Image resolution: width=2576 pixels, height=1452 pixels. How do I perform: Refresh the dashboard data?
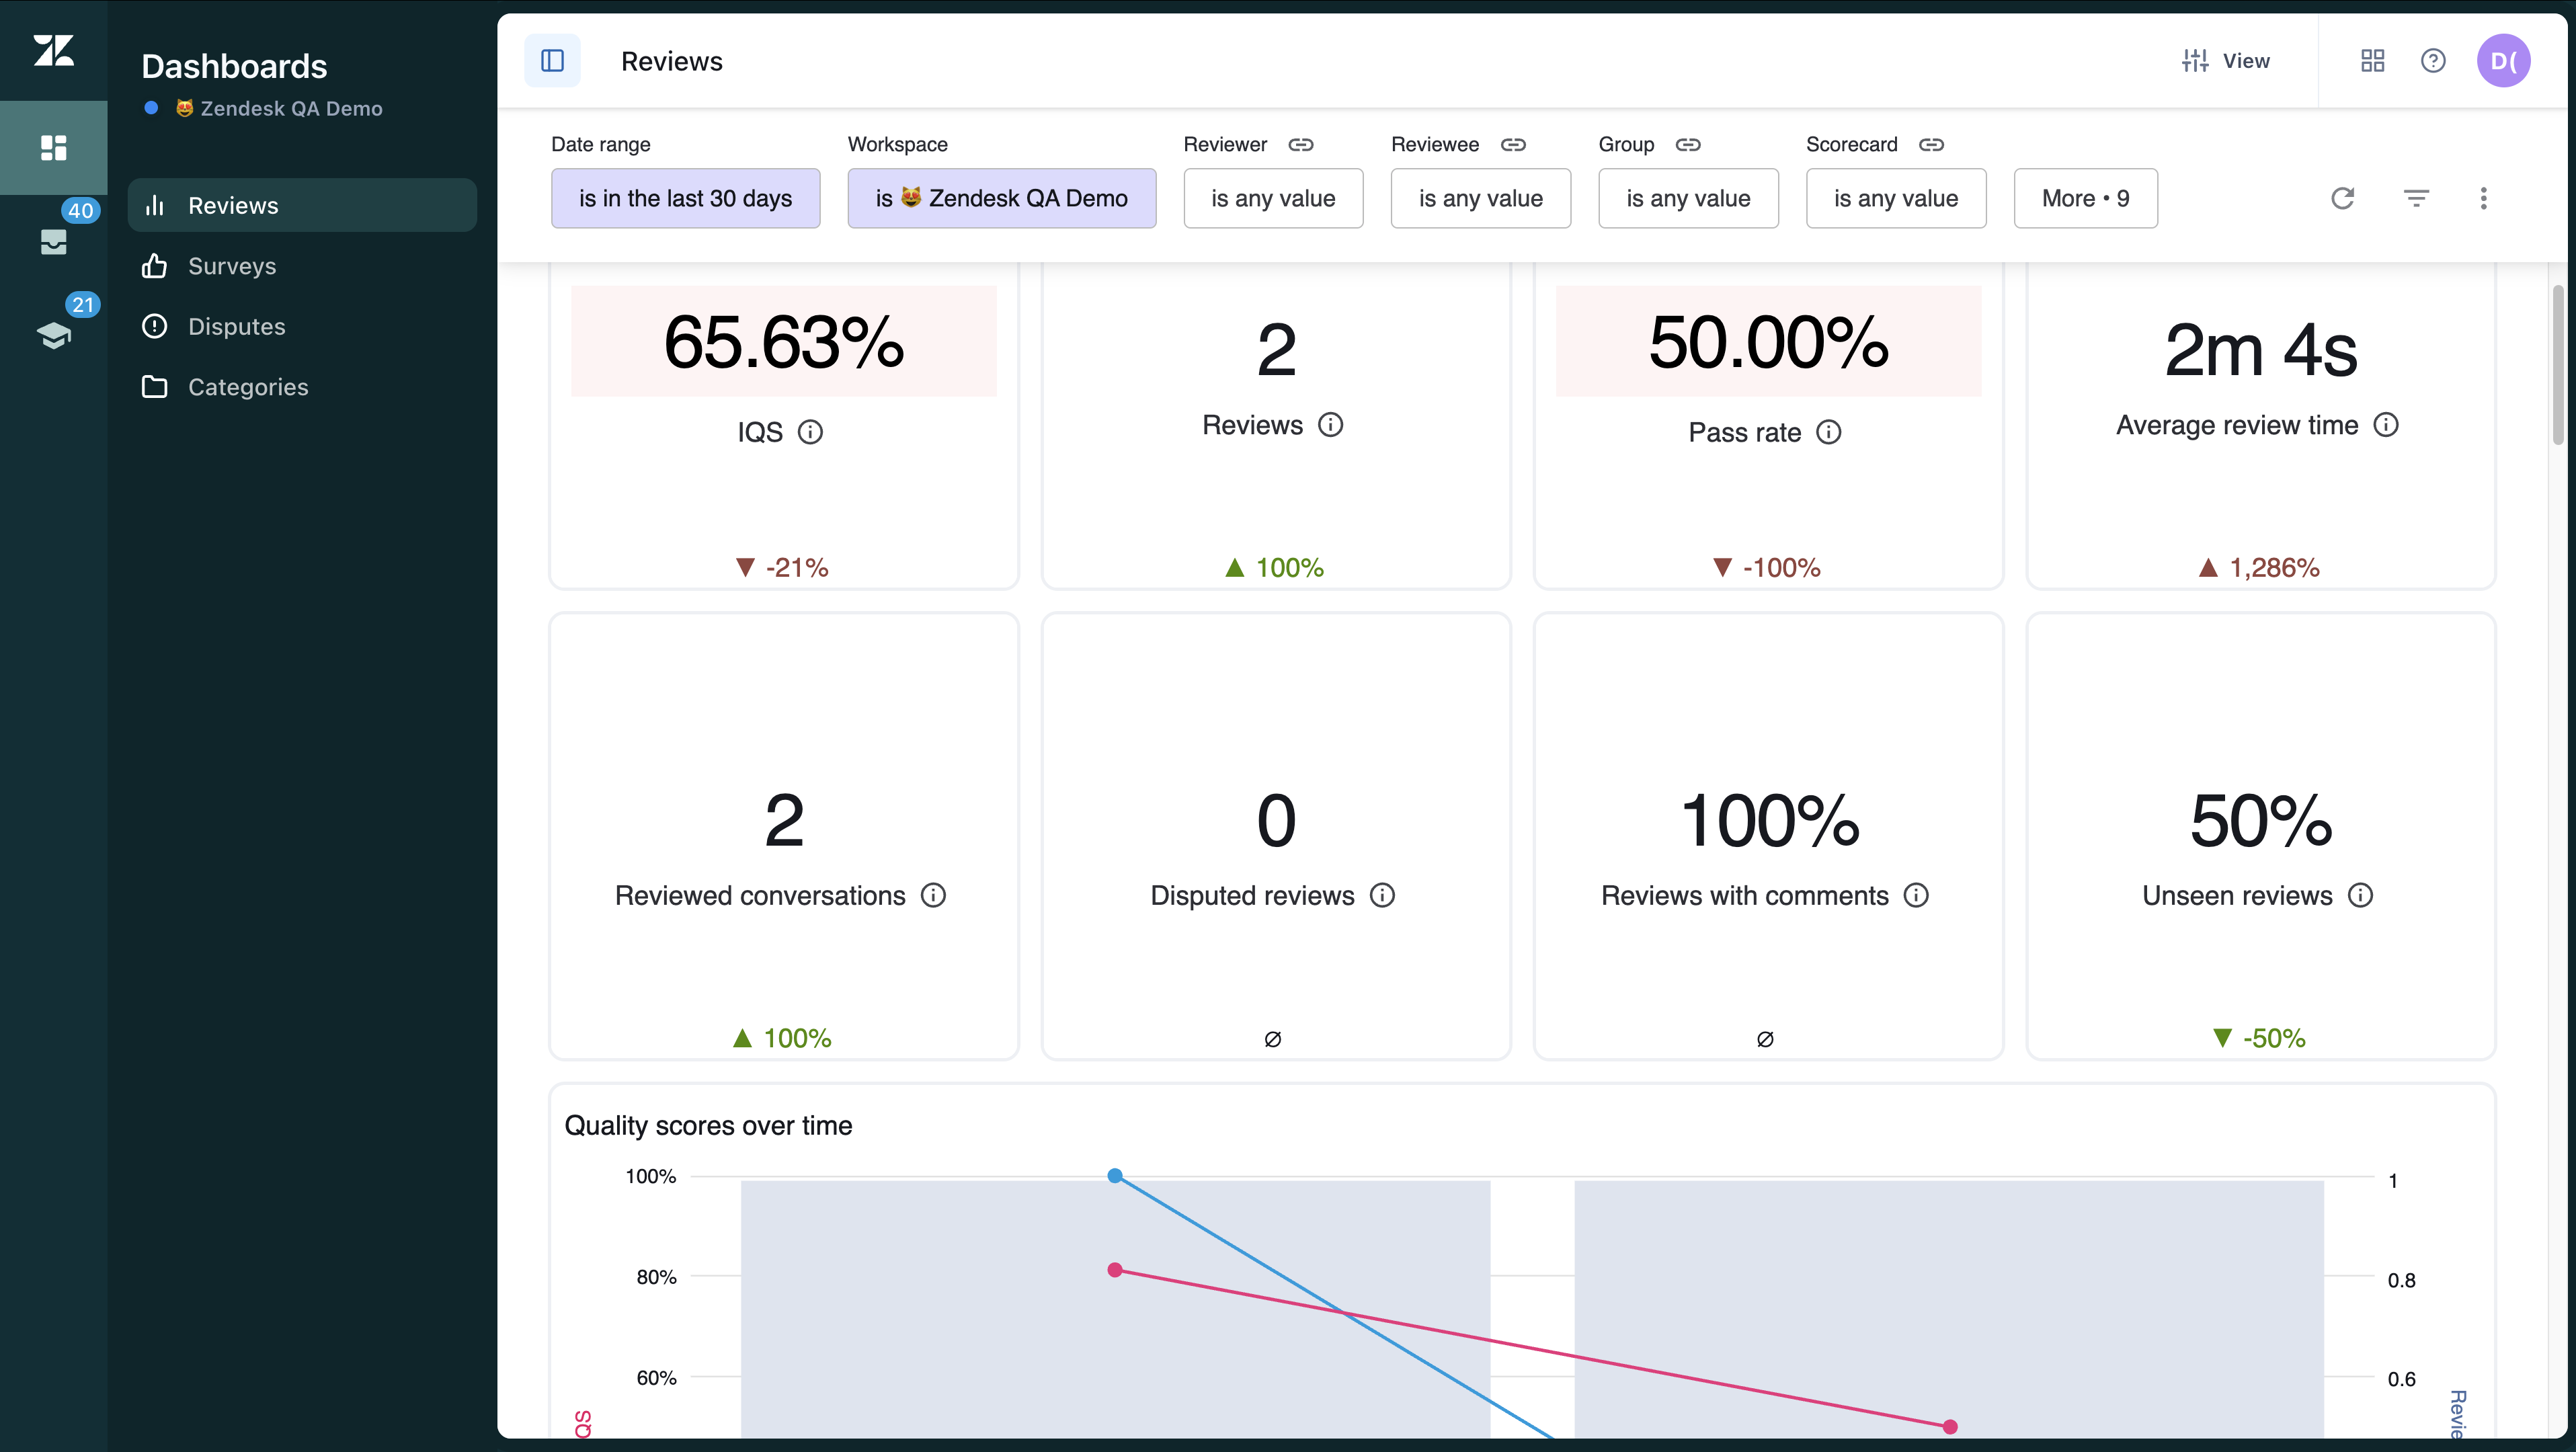pyautogui.click(x=2342, y=198)
